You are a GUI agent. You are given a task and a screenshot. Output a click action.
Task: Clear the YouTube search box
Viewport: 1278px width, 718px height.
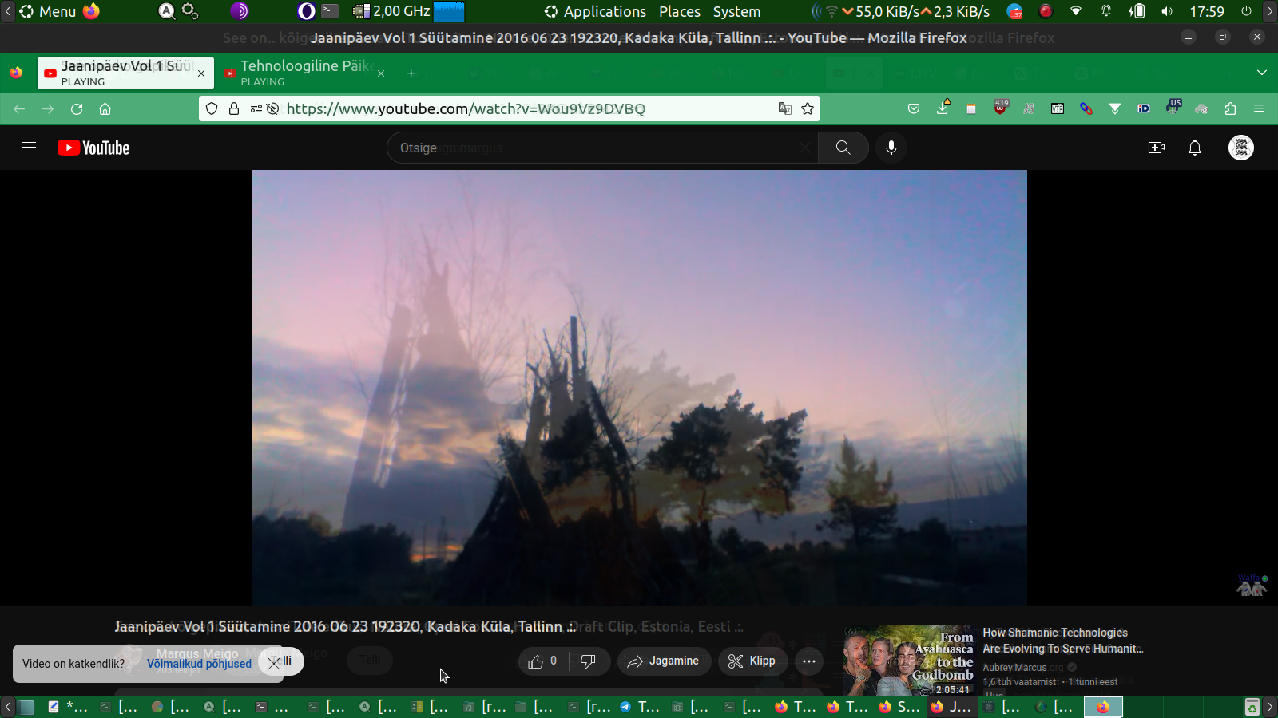pos(804,148)
